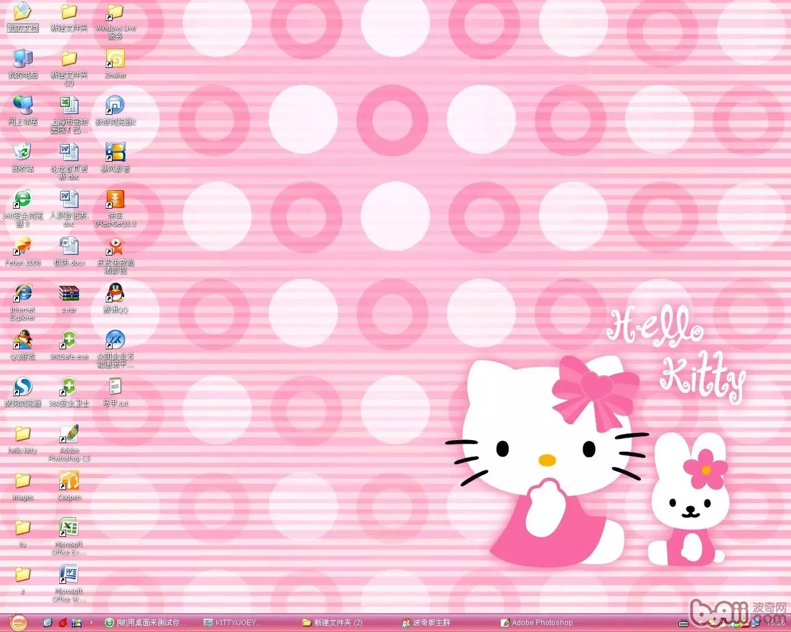Select the 360Safe.exe icon
Image resolution: width=791 pixels, height=632 pixels.
coord(69,345)
